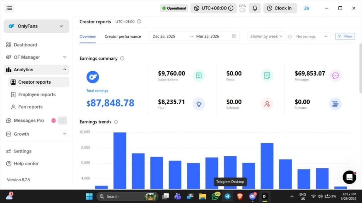Click the Referrals earnings icon
The height and width of the screenshot is (203, 362).
click(267, 104)
